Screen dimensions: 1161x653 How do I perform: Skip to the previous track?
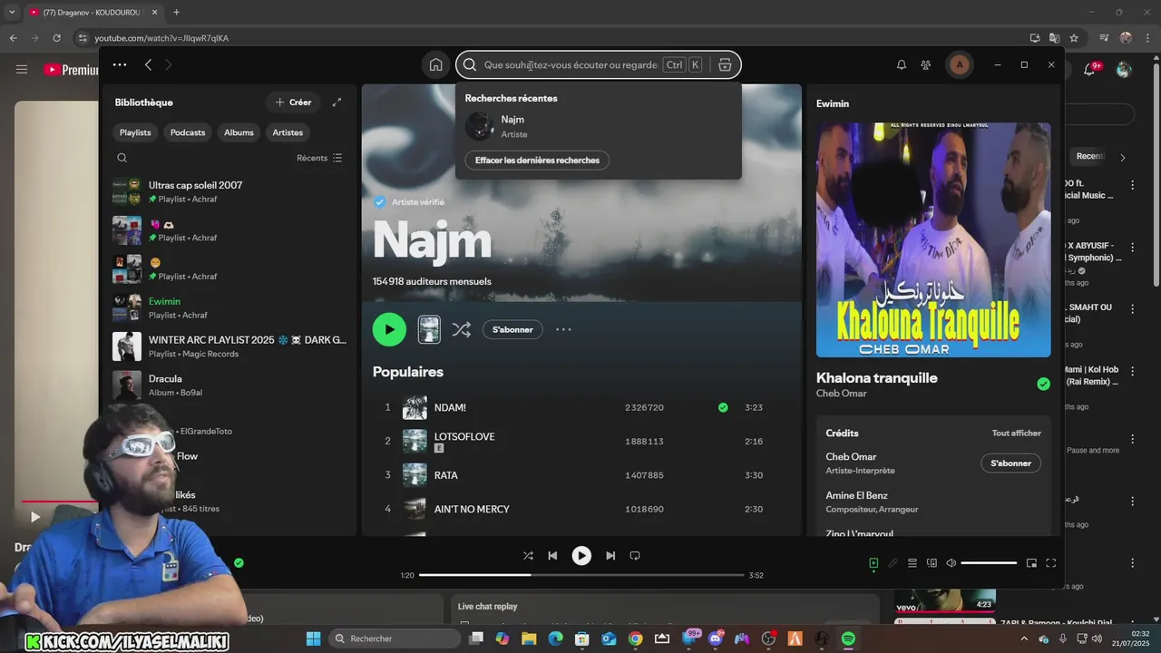pos(552,555)
